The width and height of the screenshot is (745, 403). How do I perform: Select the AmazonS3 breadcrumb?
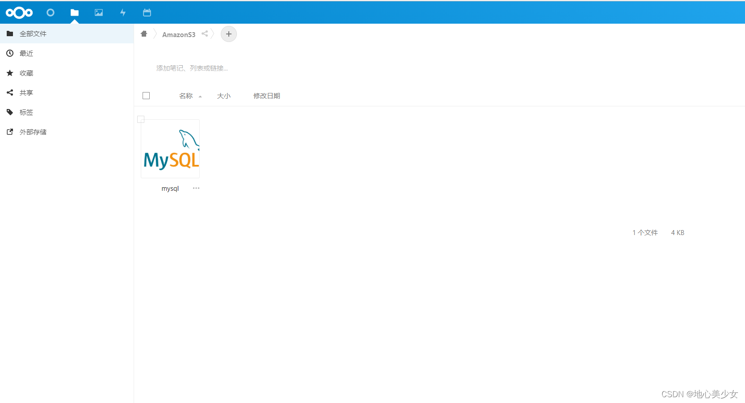click(179, 34)
